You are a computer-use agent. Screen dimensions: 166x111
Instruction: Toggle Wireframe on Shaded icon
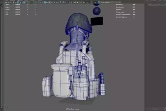(x=49, y=2)
